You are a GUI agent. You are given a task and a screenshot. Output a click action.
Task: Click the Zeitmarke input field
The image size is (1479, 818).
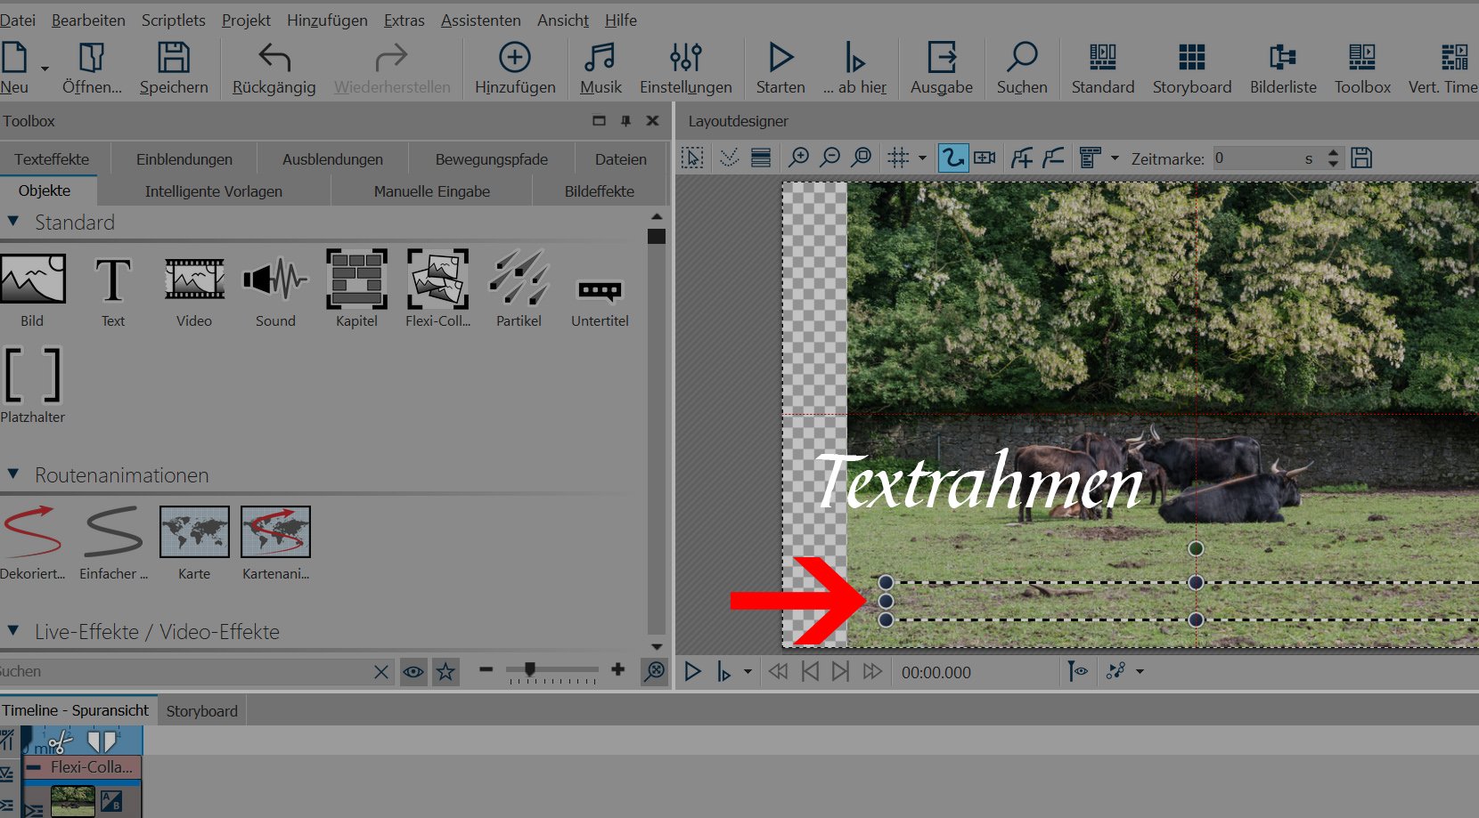coord(1256,158)
